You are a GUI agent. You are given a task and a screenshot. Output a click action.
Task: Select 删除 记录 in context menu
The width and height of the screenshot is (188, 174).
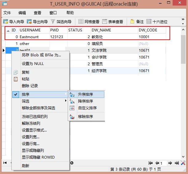[30, 86]
